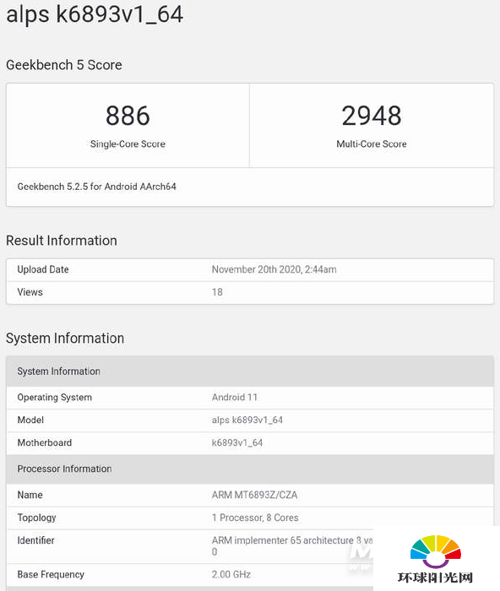The height and width of the screenshot is (591, 500).
Task: Select the value 1 Processor, 8 Cores
Action: 255,518
